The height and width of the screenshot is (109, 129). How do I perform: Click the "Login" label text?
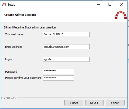point(8,59)
